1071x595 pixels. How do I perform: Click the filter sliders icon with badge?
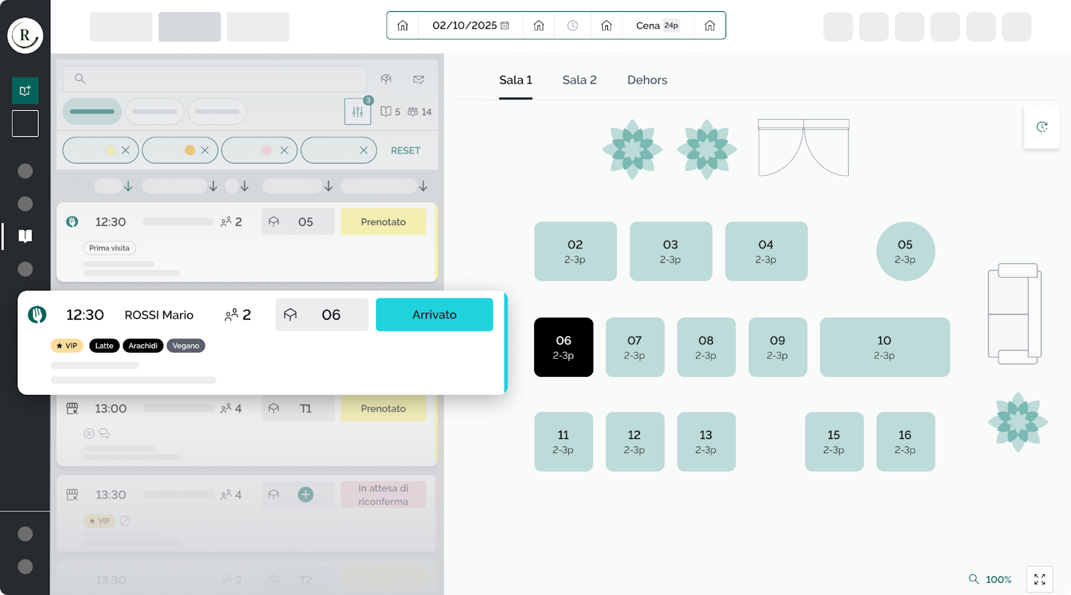point(357,112)
